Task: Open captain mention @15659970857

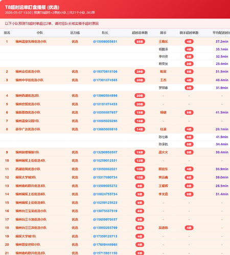Action: (x=105, y=219)
